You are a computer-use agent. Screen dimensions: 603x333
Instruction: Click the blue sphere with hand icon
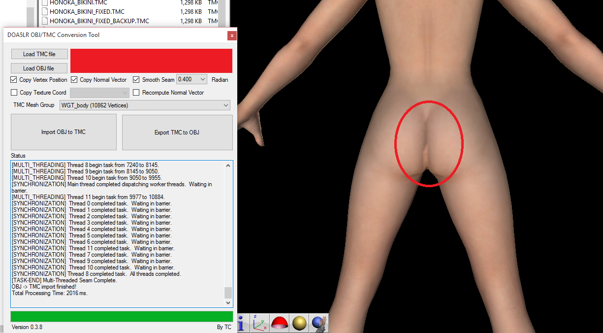[319, 323]
